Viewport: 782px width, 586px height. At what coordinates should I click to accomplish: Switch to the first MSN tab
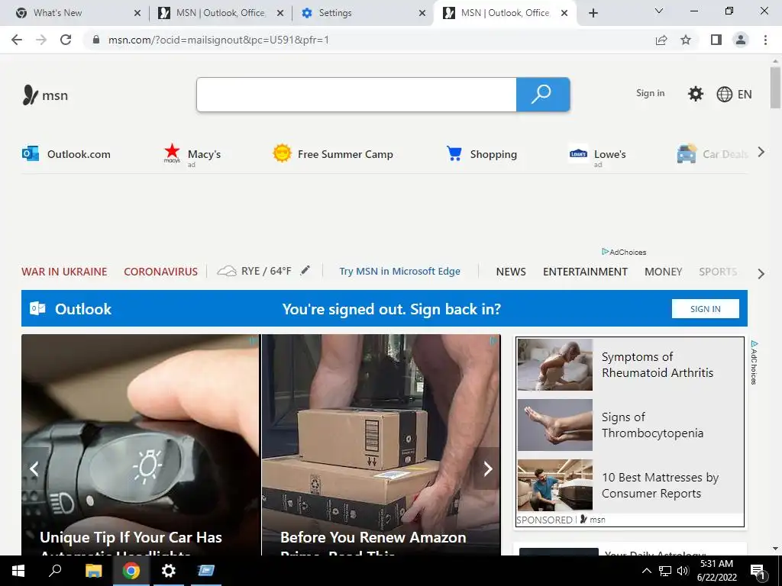point(221,13)
